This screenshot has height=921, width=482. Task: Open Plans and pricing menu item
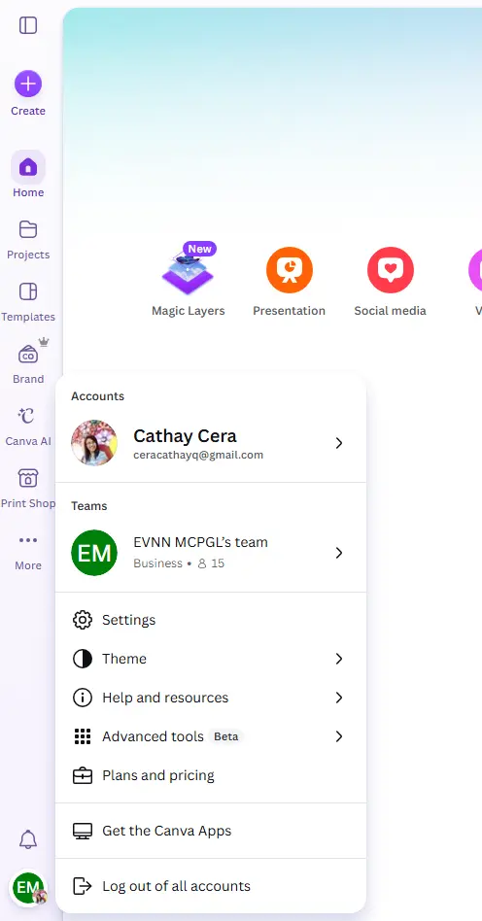click(x=211, y=775)
